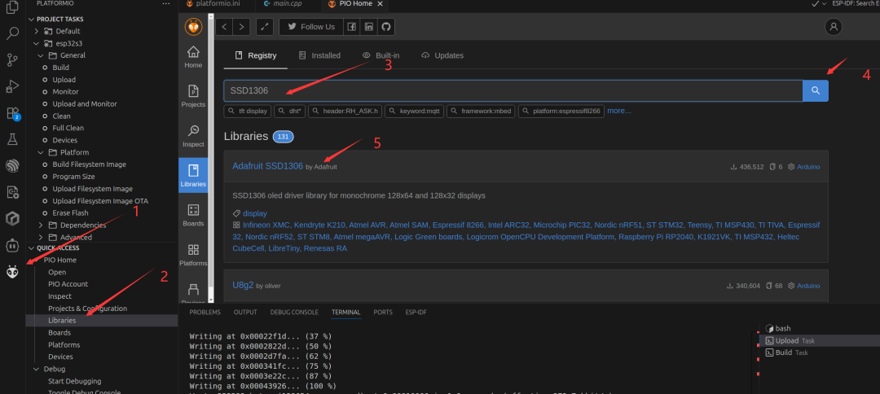Viewport: 880px width, 394px height.
Task: Go back in PIO Home navigation
Action: coord(225,26)
